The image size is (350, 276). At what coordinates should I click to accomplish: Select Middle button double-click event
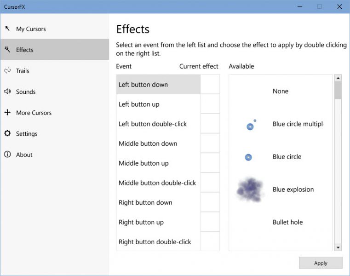click(158, 183)
